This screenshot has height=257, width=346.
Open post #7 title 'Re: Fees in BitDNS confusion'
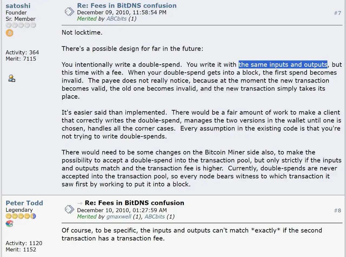tap(127, 5)
